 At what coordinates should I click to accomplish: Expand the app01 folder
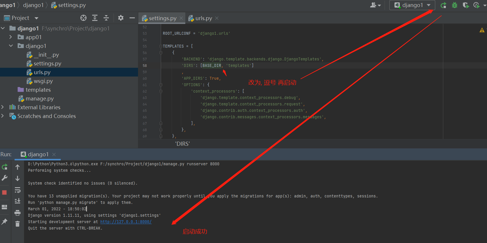11,37
